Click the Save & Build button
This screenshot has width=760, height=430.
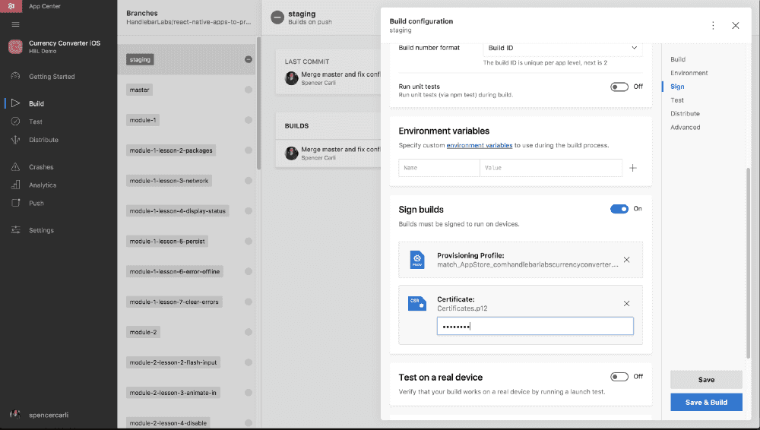click(706, 402)
